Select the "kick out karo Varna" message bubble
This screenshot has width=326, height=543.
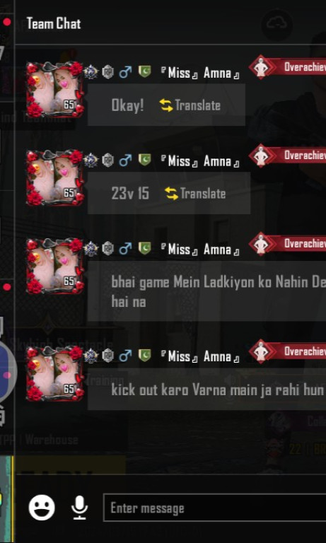tap(206, 390)
